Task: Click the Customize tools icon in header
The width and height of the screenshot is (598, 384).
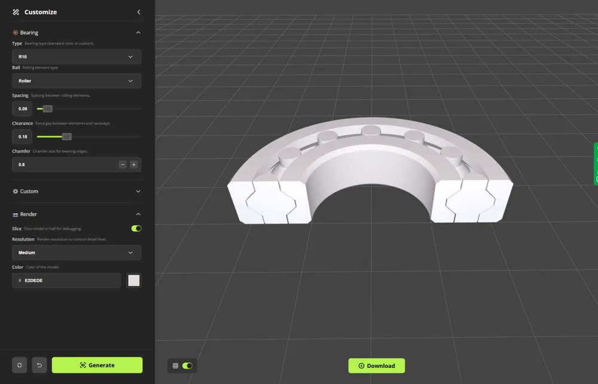Action: pos(16,12)
